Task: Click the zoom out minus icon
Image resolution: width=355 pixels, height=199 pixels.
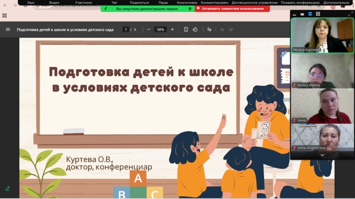Action: 148,29
